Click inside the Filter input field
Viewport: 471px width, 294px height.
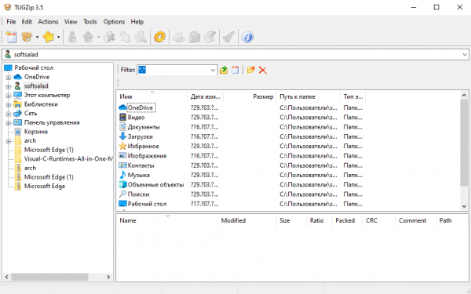point(177,71)
